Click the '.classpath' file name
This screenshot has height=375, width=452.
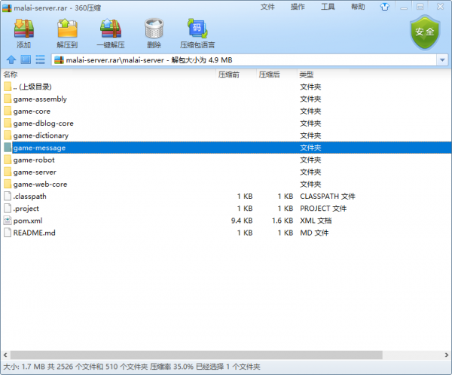tap(29, 197)
